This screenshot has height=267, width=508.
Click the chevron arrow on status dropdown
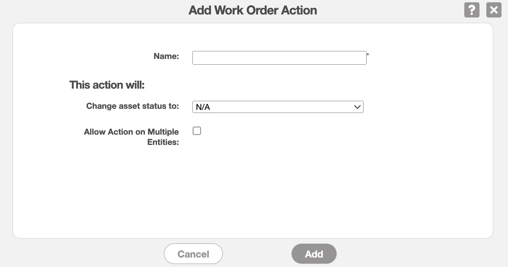357,107
